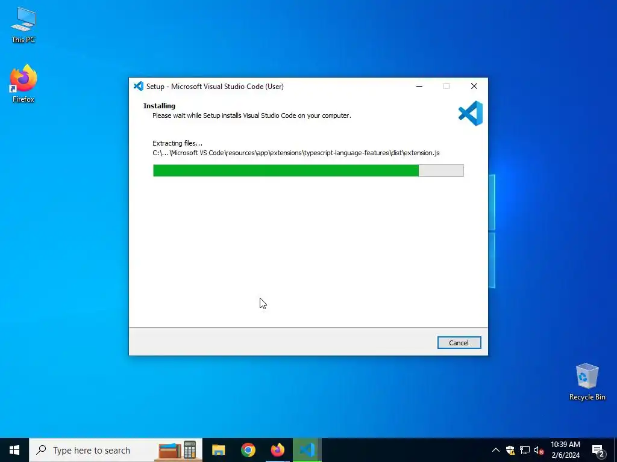The image size is (617, 462).
Task: Click the Setup window title text
Action: pos(215,87)
